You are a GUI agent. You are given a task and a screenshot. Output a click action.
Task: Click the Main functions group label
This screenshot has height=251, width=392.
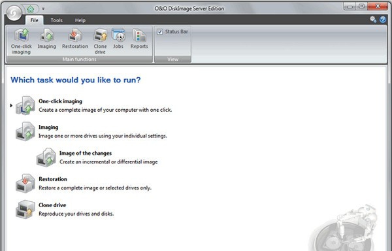[x=79, y=59]
